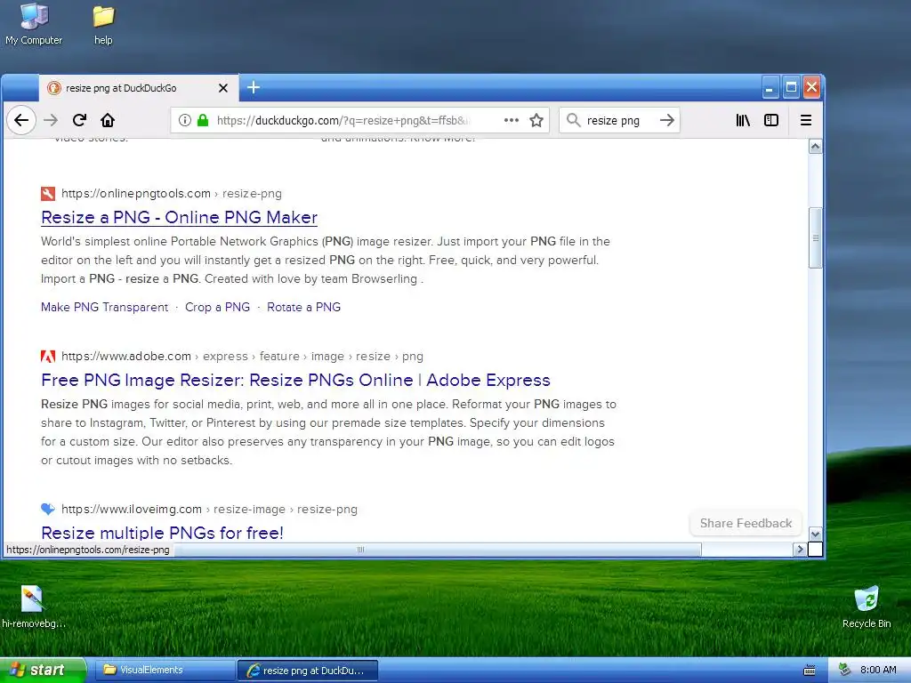Click the green padlock security icon
911x683 pixels.
click(203, 120)
